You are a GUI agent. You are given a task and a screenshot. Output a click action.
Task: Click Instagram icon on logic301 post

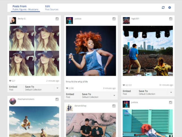point(171,19)
